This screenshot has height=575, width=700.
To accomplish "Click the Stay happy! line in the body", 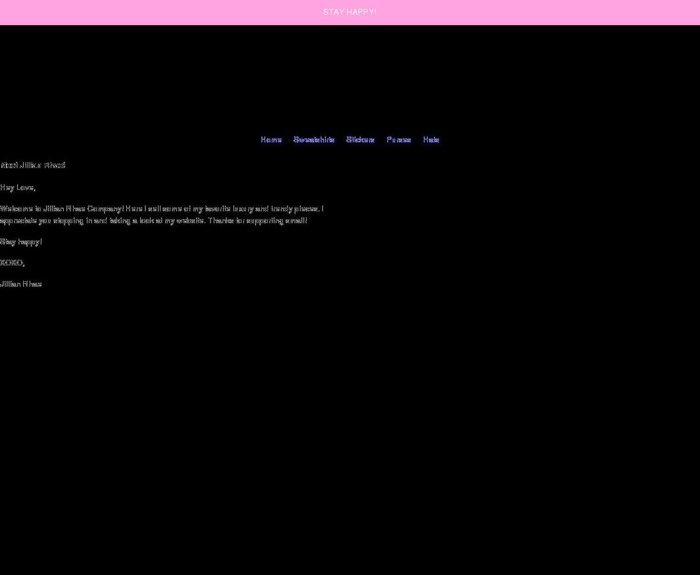I will (21, 241).
